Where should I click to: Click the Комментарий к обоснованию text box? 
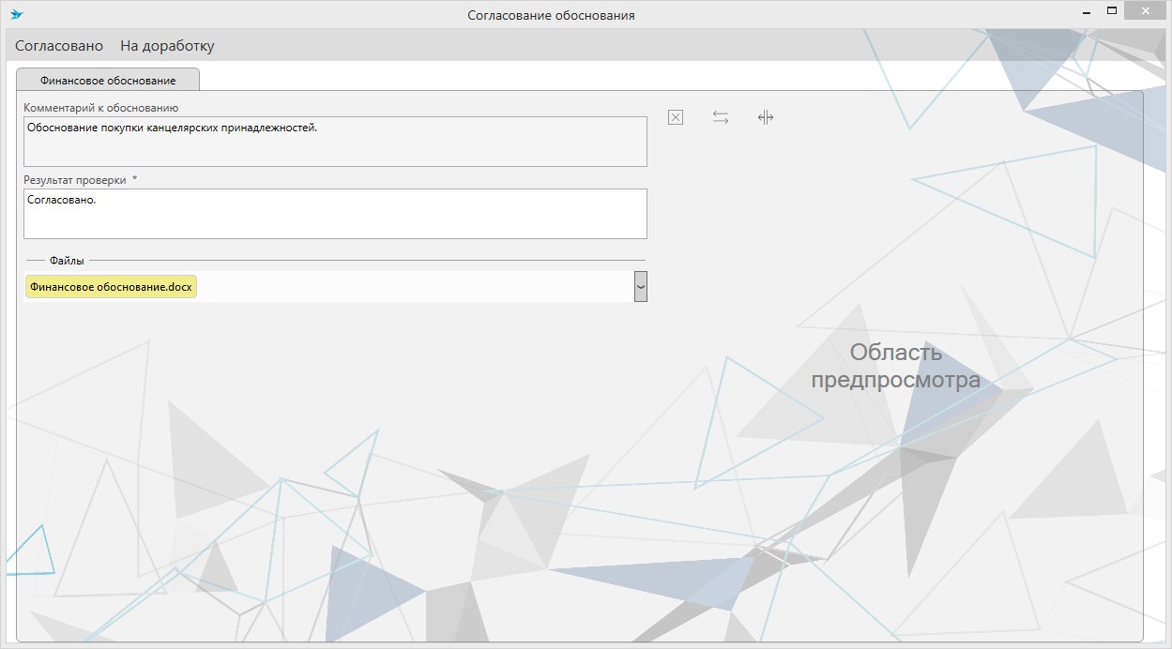[335, 142]
